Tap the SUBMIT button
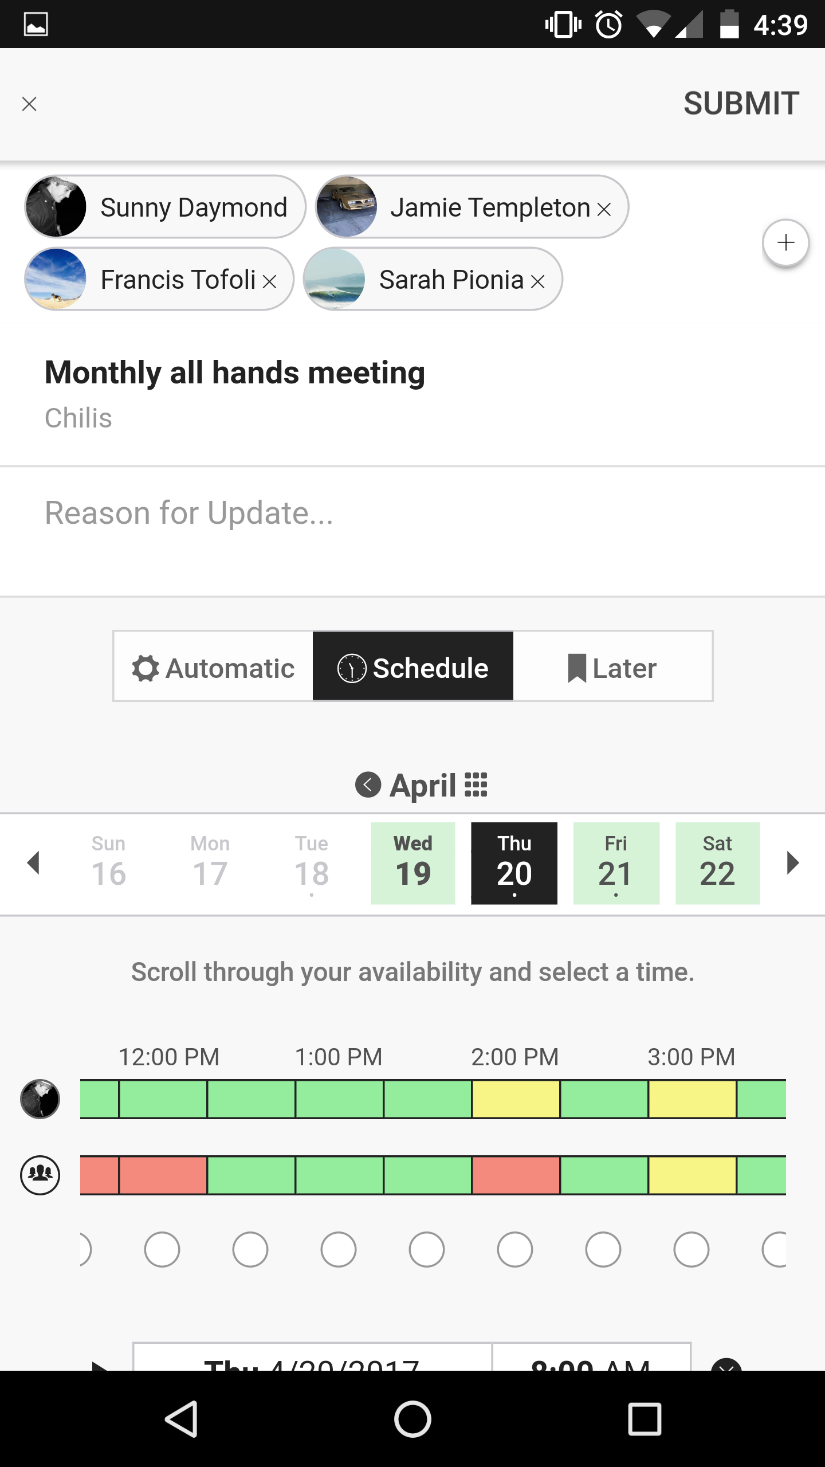The height and width of the screenshot is (1467, 825). point(741,104)
